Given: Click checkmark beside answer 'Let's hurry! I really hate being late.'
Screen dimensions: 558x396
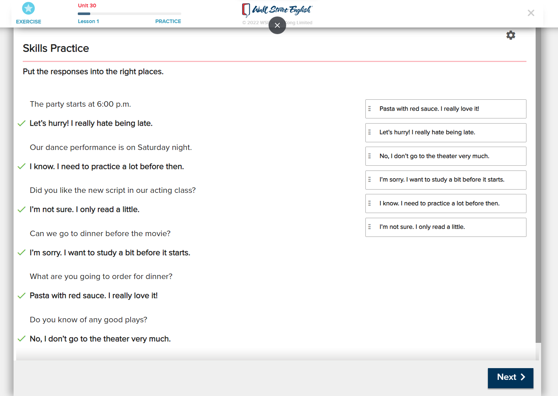Looking at the screenshot, I should click(x=22, y=123).
